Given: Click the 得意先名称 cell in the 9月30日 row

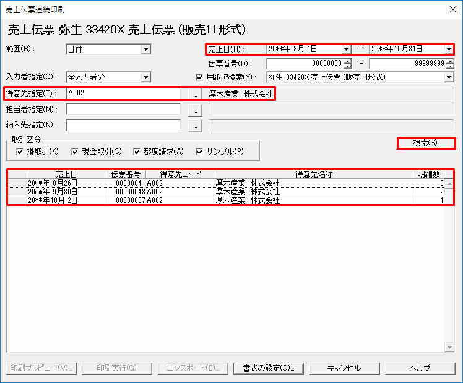Looking at the screenshot, I should click(x=314, y=192).
